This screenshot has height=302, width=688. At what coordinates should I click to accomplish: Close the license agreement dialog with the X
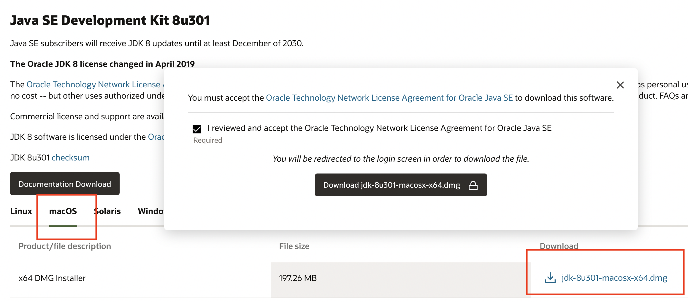[620, 85]
